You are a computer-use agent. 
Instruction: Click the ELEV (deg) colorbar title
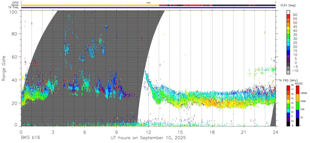(x=288, y=5)
